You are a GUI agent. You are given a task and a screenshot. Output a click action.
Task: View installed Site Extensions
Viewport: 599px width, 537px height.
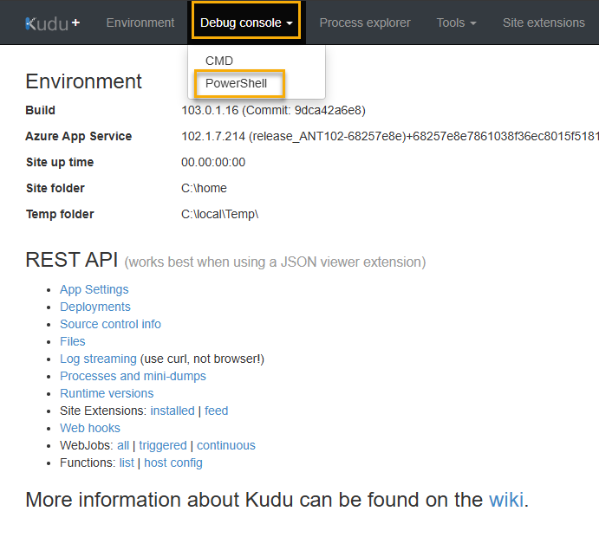coord(173,411)
